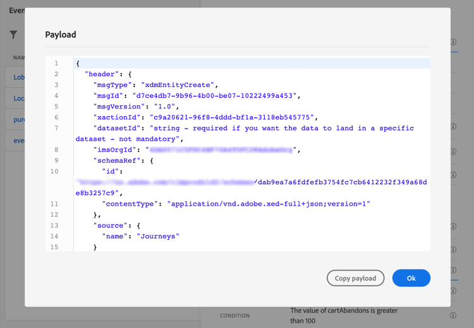Click the "The value of cartAbandons is greater" text
Screen dimensions: 474x328
pyautogui.click(x=344, y=310)
